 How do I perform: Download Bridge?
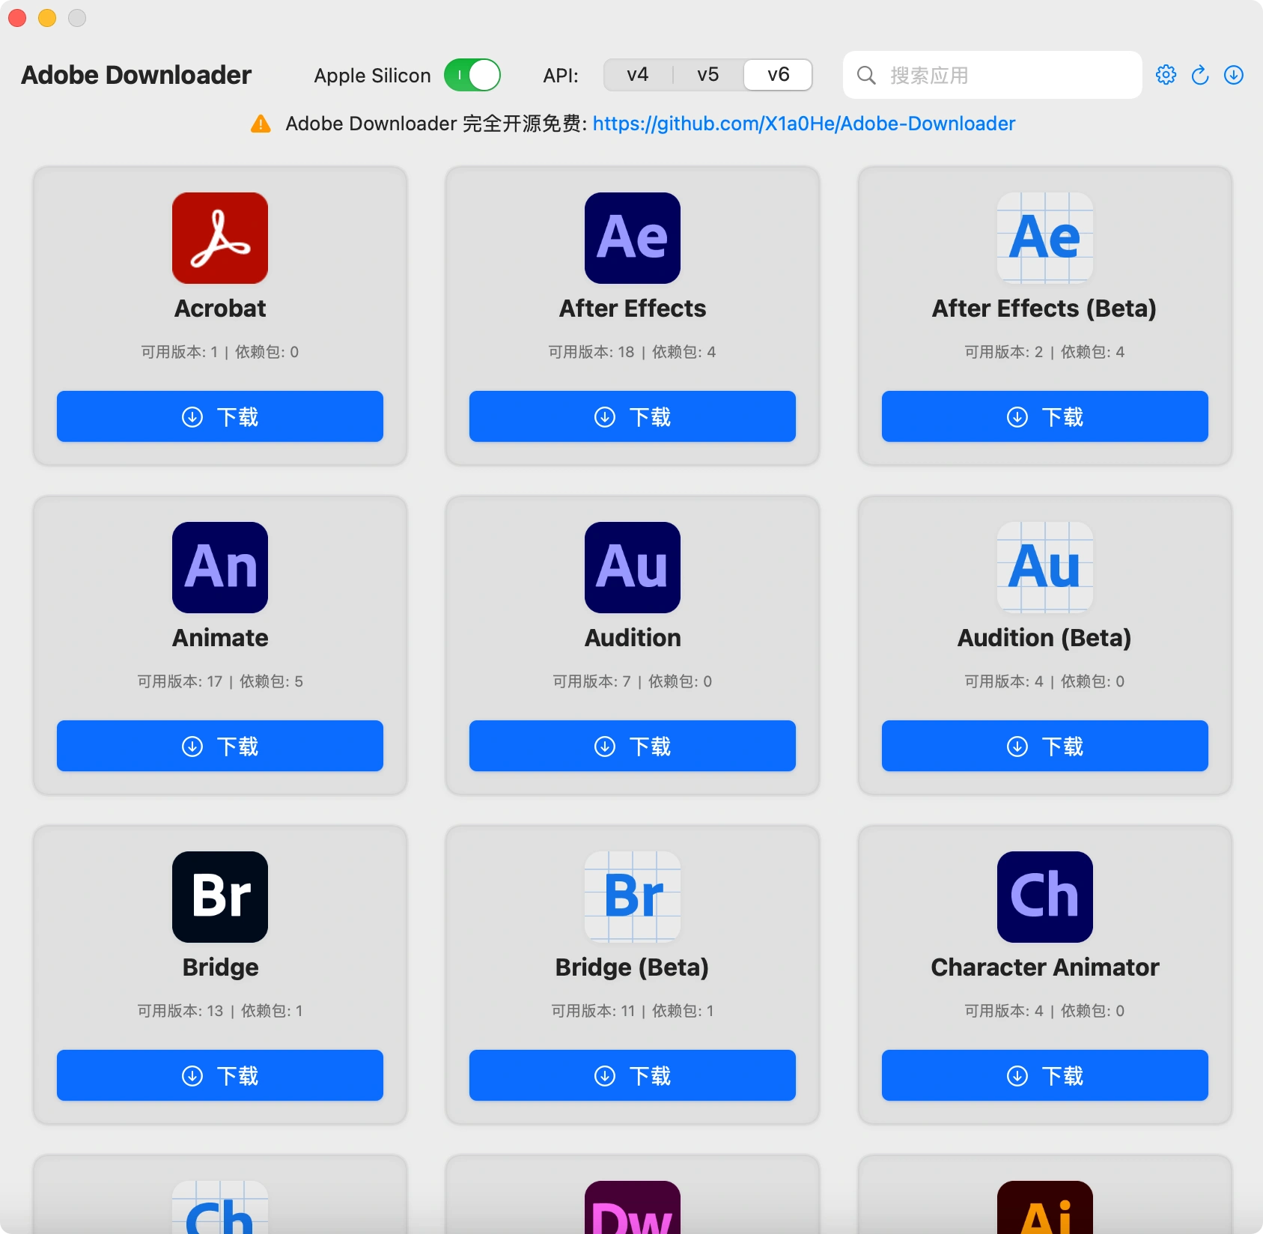[x=220, y=1075]
